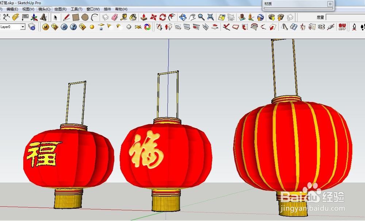Activate the Axes tool
This screenshot has height=221, width=365.
[34, 18]
